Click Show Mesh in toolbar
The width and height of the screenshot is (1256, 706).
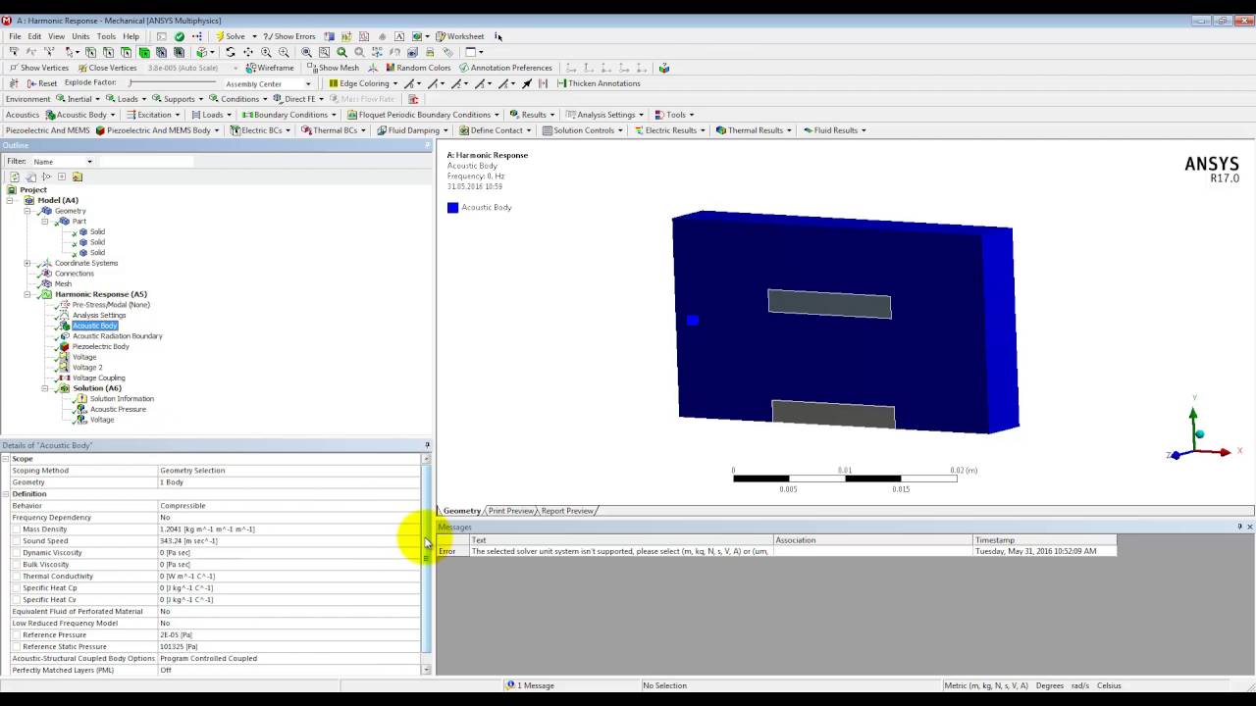click(x=334, y=68)
